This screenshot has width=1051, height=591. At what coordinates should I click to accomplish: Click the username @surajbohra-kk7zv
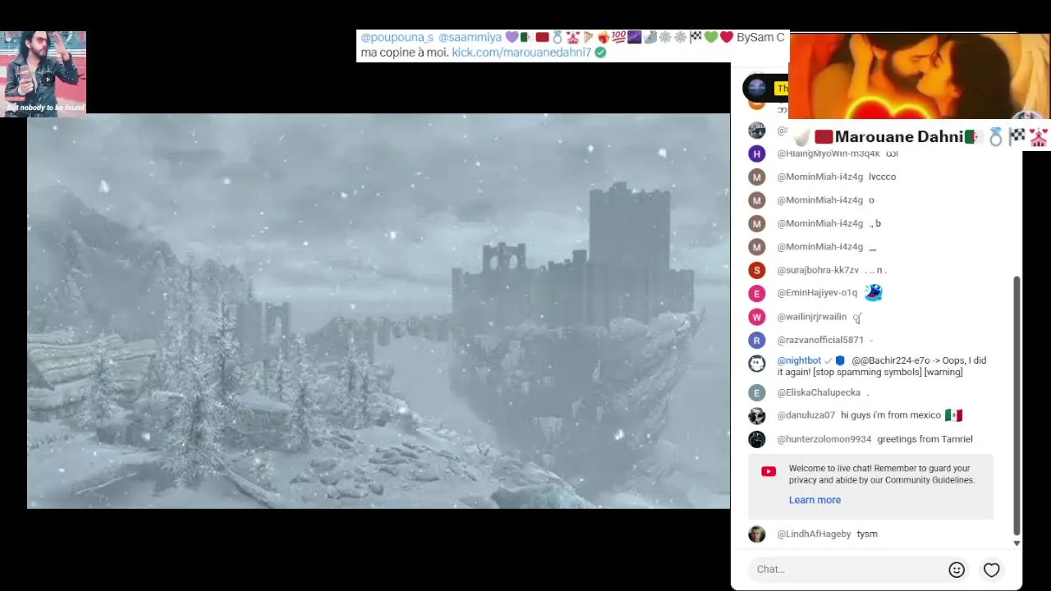click(818, 270)
